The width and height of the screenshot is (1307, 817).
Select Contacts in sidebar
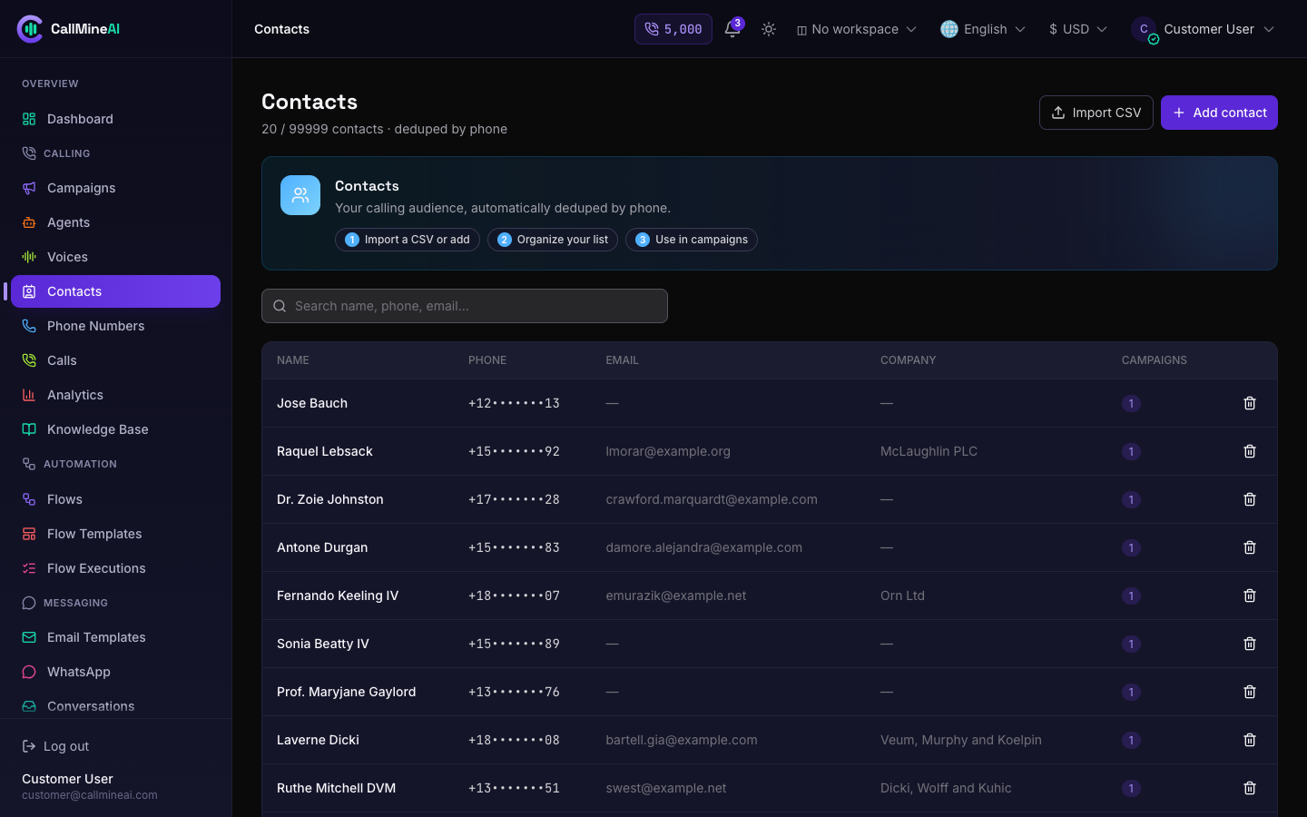(115, 291)
